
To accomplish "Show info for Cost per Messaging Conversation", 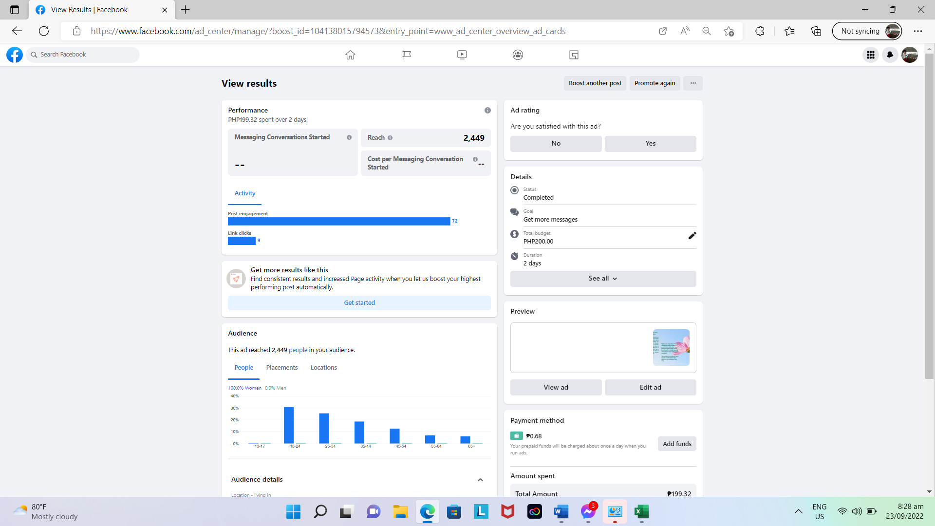I will click(475, 159).
